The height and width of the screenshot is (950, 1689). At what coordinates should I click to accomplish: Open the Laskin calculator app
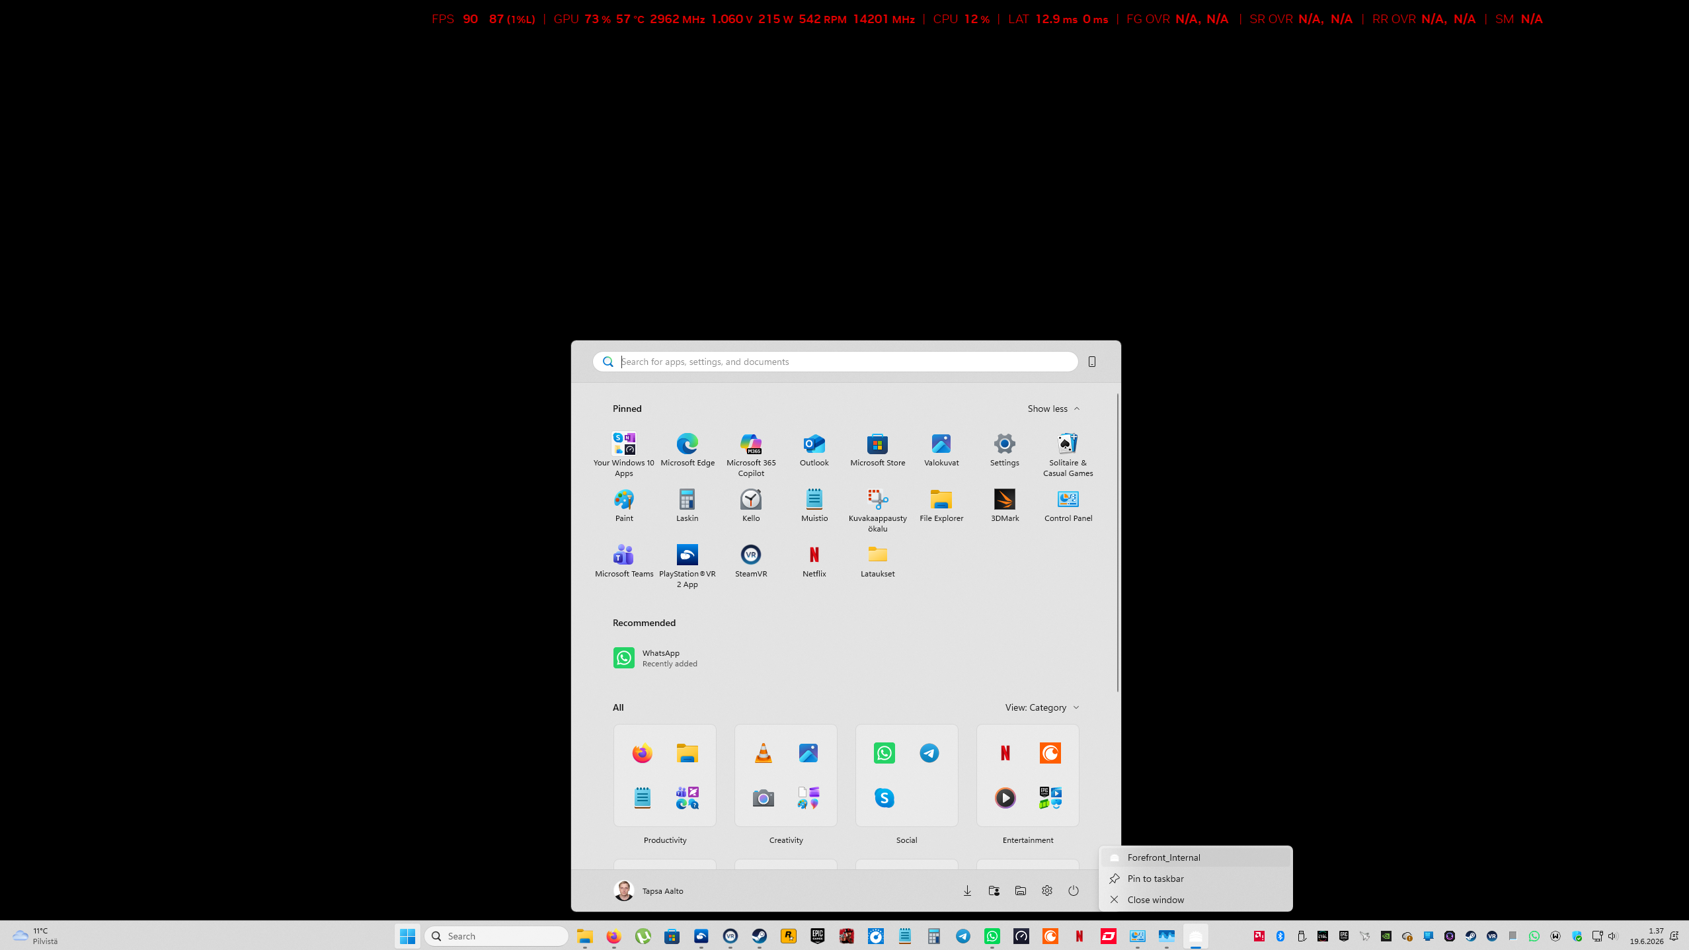click(687, 506)
